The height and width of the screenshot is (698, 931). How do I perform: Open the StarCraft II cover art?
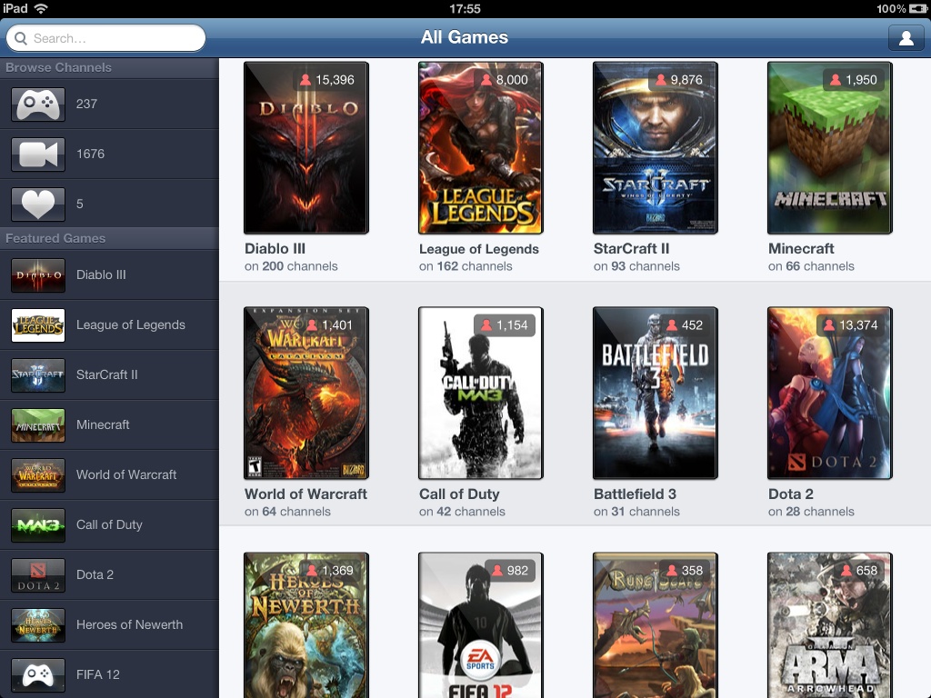tap(656, 148)
